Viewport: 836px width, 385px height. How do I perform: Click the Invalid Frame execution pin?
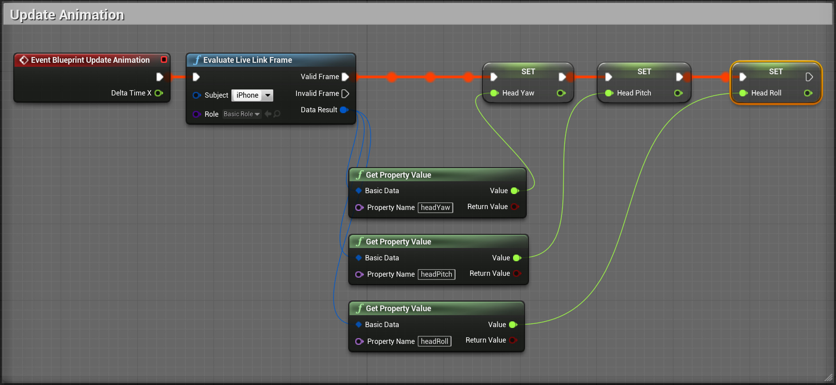coord(346,94)
